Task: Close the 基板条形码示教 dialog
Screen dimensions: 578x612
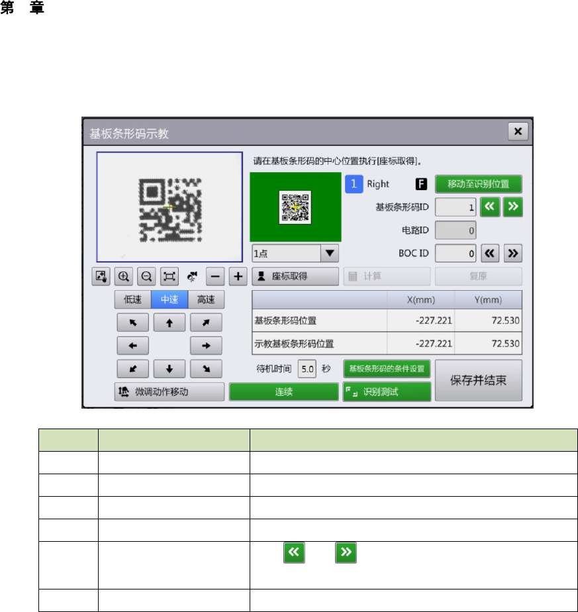Action: (518, 131)
